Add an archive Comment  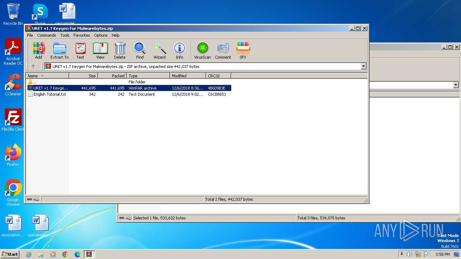[x=223, y=50]
